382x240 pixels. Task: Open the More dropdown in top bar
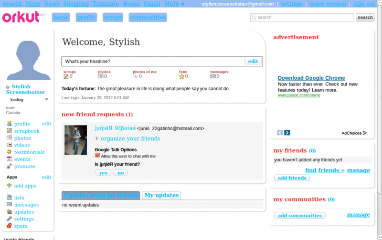coord(174,4)
